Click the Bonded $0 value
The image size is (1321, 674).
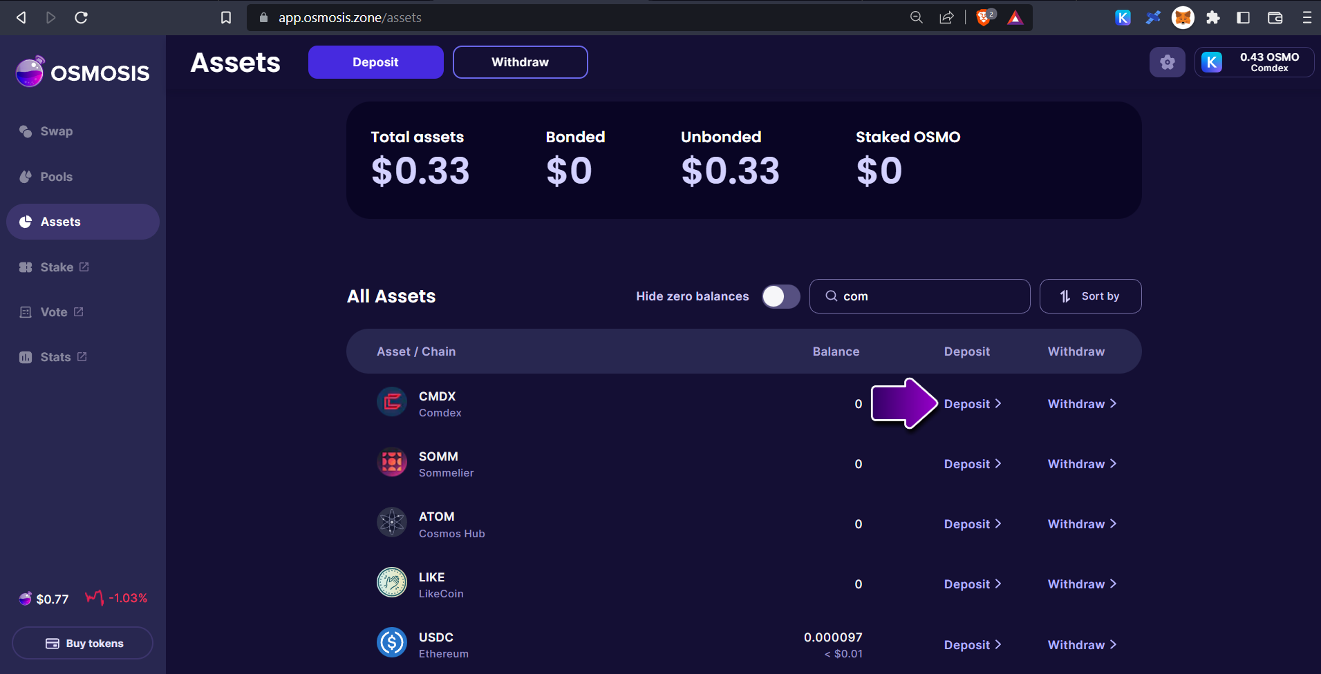[569, 171]
